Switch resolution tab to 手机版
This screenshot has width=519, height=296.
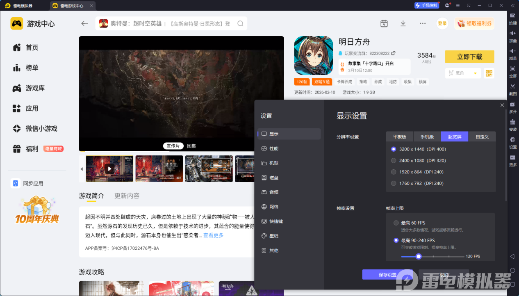(x=427, y=137)
